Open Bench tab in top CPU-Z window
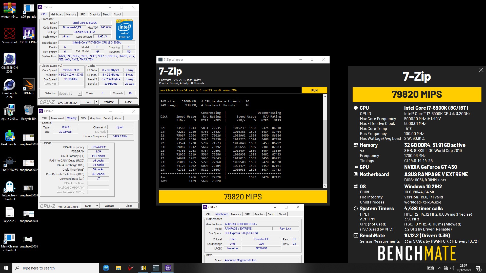 tap(107, 14)
